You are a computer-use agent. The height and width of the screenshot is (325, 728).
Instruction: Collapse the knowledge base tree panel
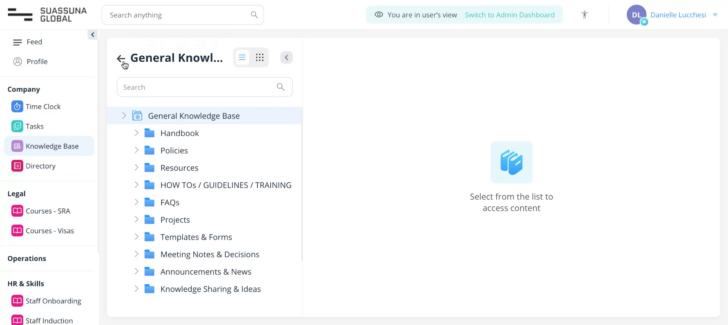pyautogui.click(x=287, y=58)
